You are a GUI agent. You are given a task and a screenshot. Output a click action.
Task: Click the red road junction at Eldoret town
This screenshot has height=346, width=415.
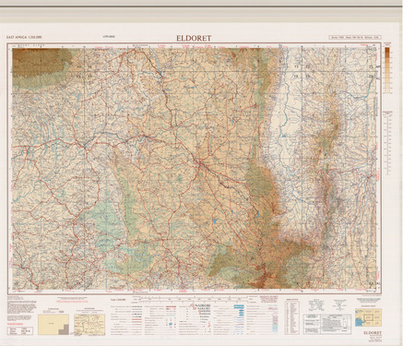click(x=200, y=163)
